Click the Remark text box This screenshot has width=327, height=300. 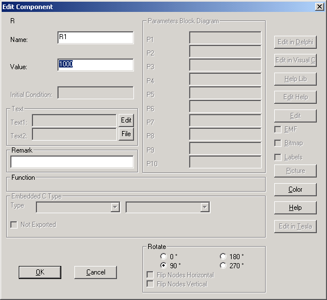click(x=72, y=162)
